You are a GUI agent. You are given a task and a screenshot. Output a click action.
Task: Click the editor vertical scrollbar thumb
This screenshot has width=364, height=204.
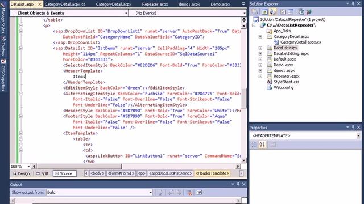pyautogui.click(x=244, y=98)
